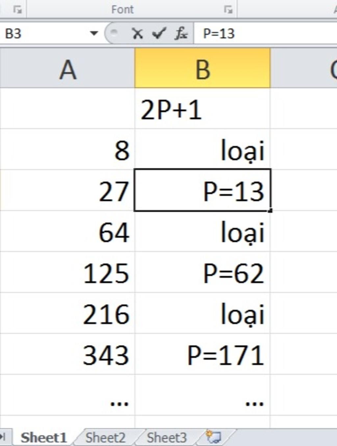Switch to the Sheet3 tab
The height and width of the screenshot is (446, 337).
point(167,438)
